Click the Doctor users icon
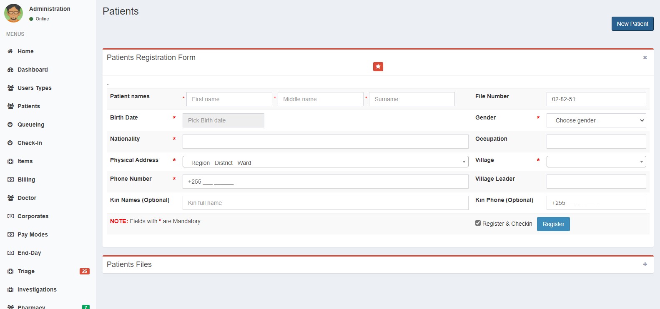Viewport: 660px width, 309px height. point(10,198)
